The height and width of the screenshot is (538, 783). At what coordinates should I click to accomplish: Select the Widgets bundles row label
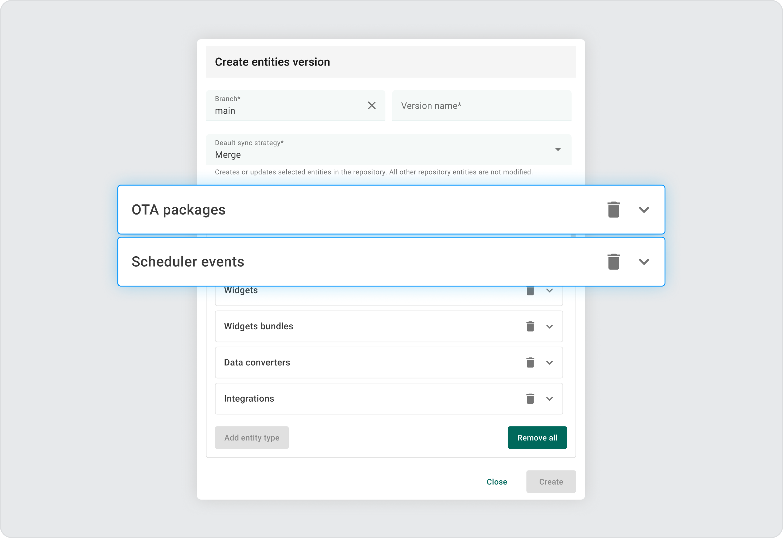258,326
